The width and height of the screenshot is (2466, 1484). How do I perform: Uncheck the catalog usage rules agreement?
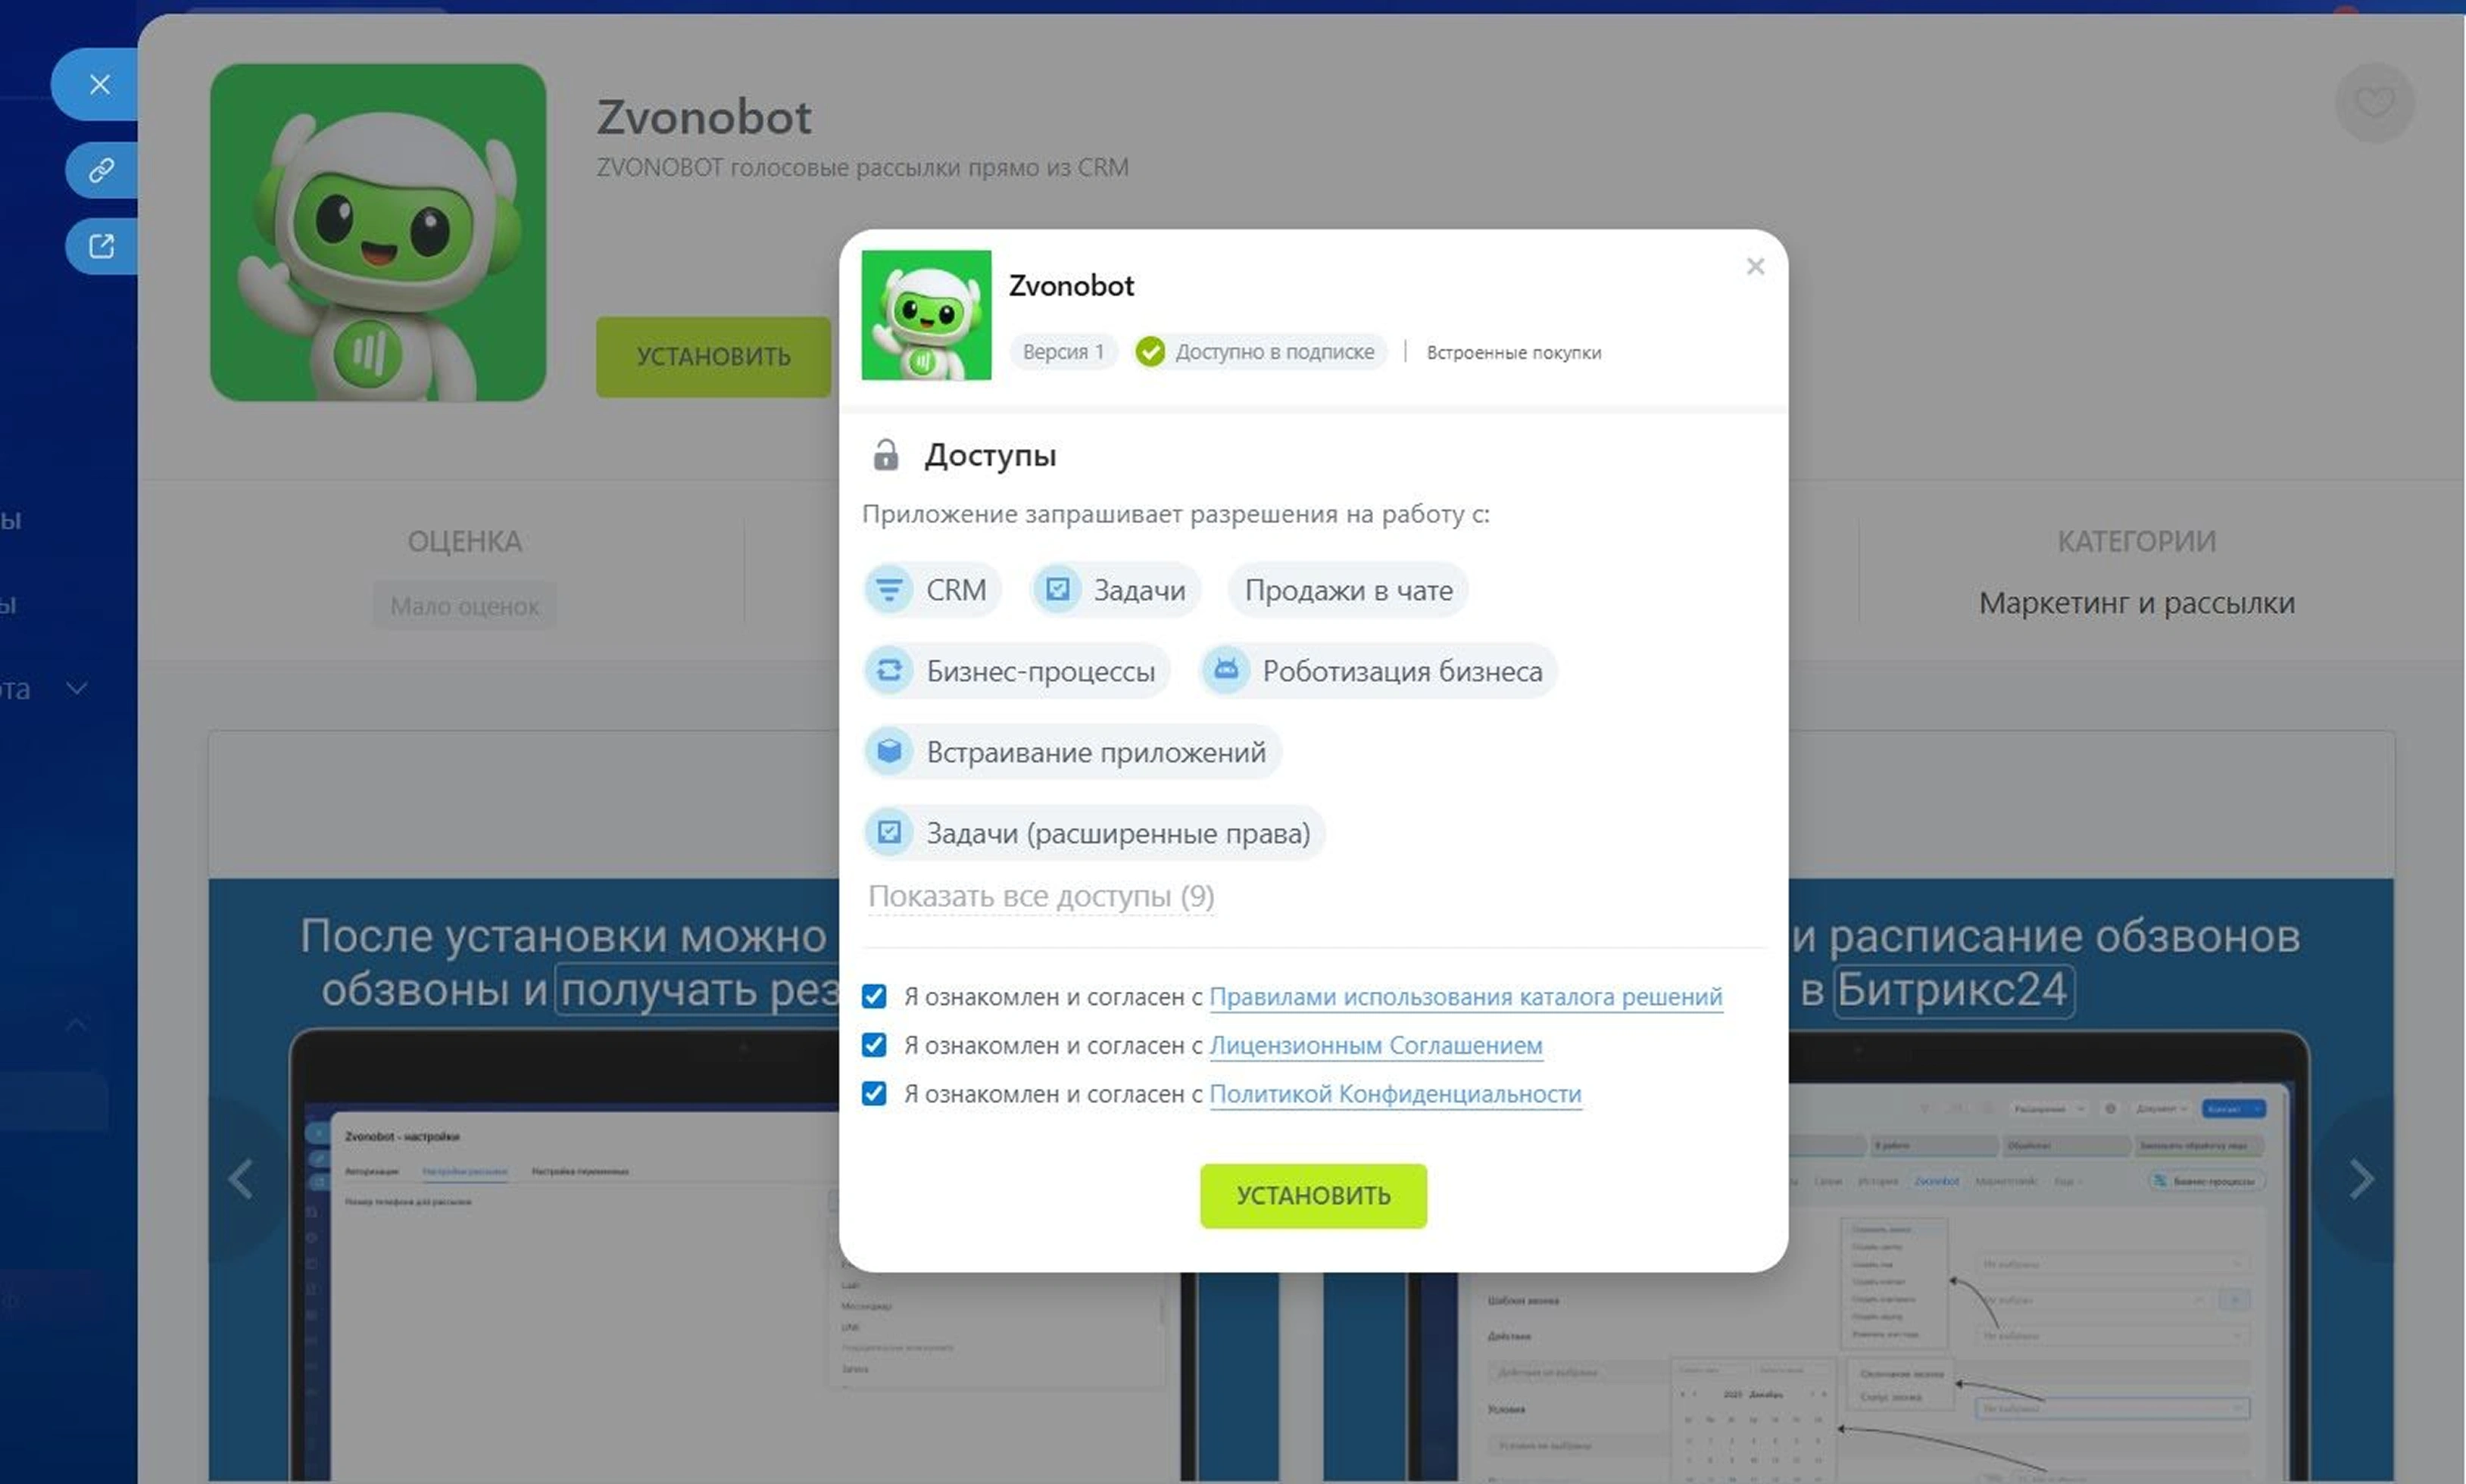pyautogui.click(x=874, y=997)
